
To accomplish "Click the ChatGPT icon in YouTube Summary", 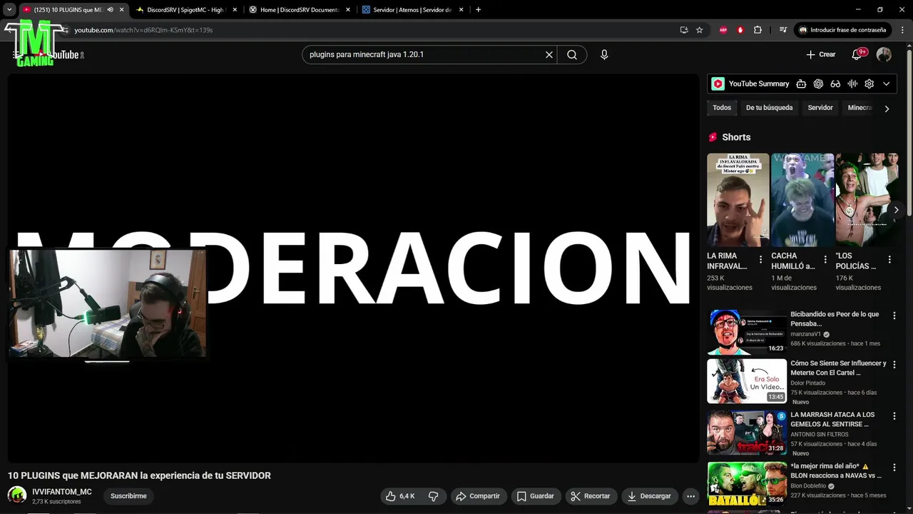I will pyautogui.click(x=818, y=84).
